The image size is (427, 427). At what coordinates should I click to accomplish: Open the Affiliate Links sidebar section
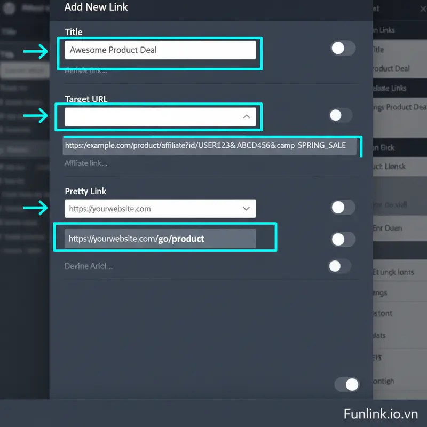[x=389, y=88]
